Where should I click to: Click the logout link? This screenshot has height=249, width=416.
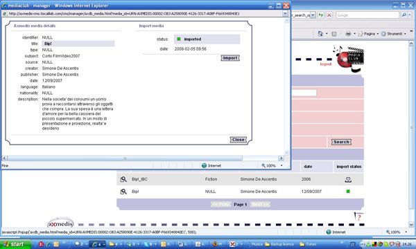pos(326,64)
